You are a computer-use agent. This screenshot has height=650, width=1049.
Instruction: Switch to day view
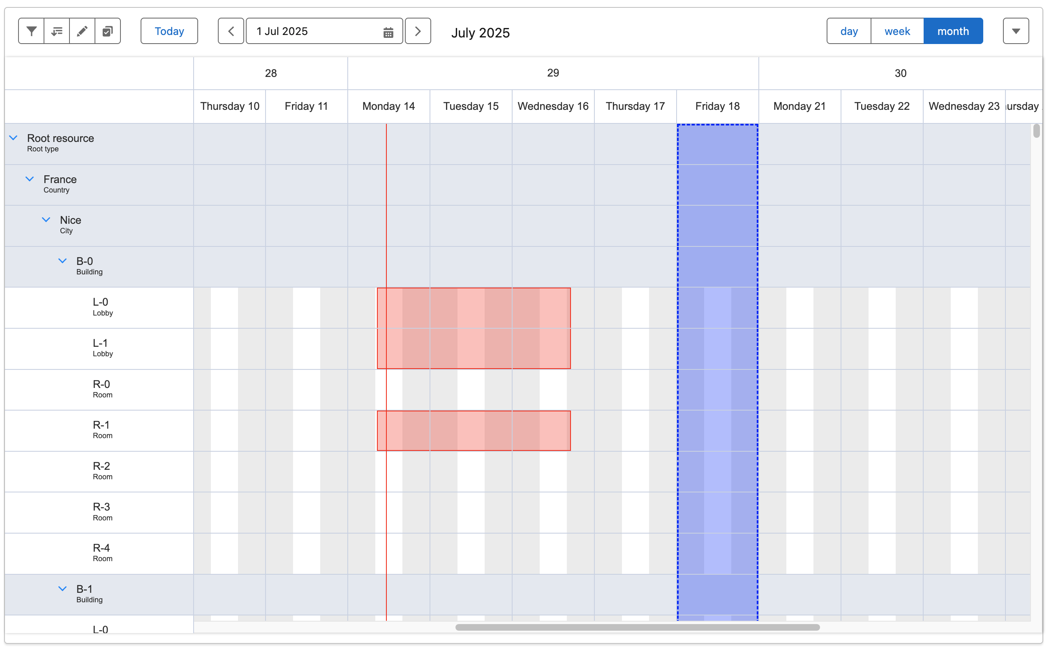[849, 30]
